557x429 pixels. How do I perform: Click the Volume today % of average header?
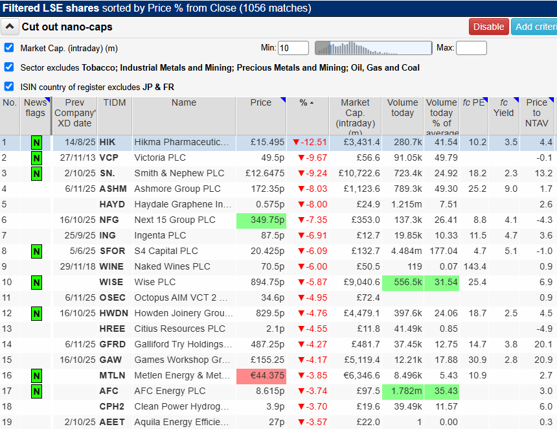coord(442,116)
